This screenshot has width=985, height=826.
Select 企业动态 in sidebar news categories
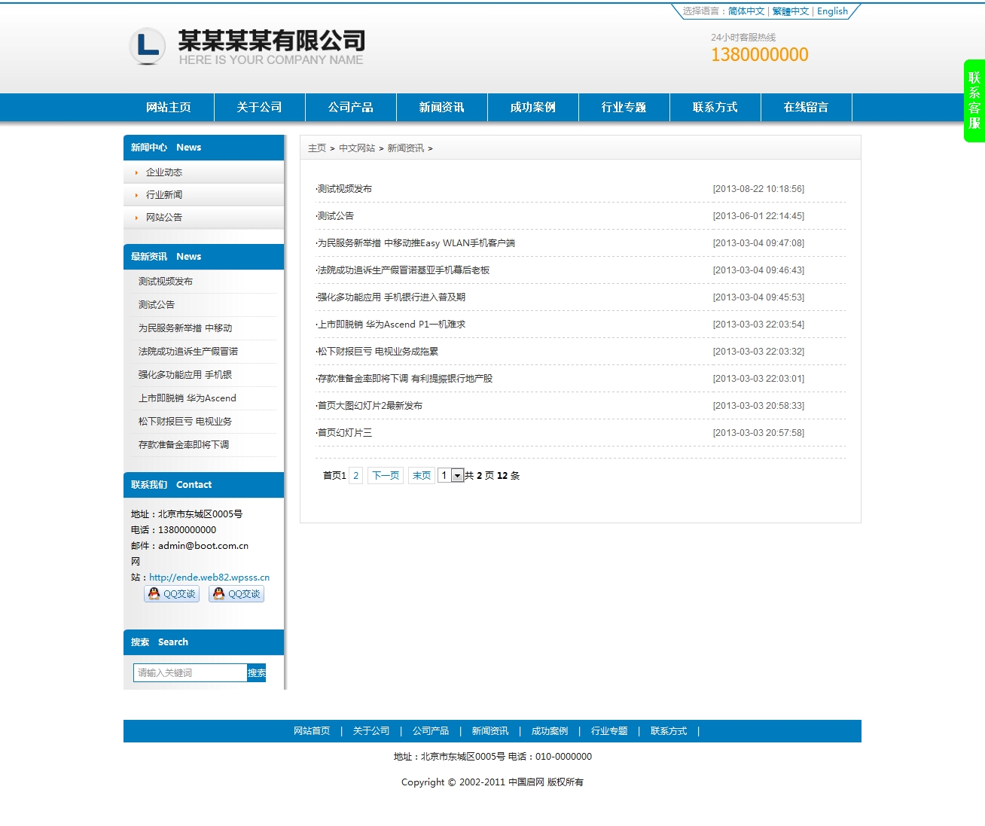point(164,172)
